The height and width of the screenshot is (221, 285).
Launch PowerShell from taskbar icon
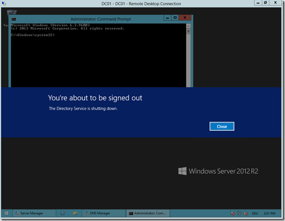coord(63,213)
